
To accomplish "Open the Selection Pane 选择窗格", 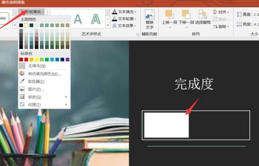I will (203, 17).
